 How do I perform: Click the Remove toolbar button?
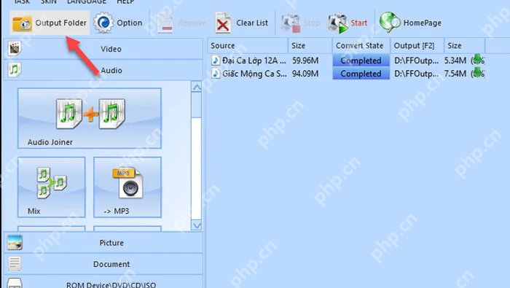181,23
